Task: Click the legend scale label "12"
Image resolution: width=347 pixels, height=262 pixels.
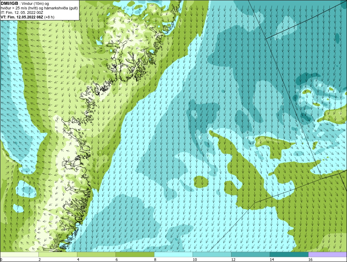Action: pyautogui.click(x=233, y=260)
